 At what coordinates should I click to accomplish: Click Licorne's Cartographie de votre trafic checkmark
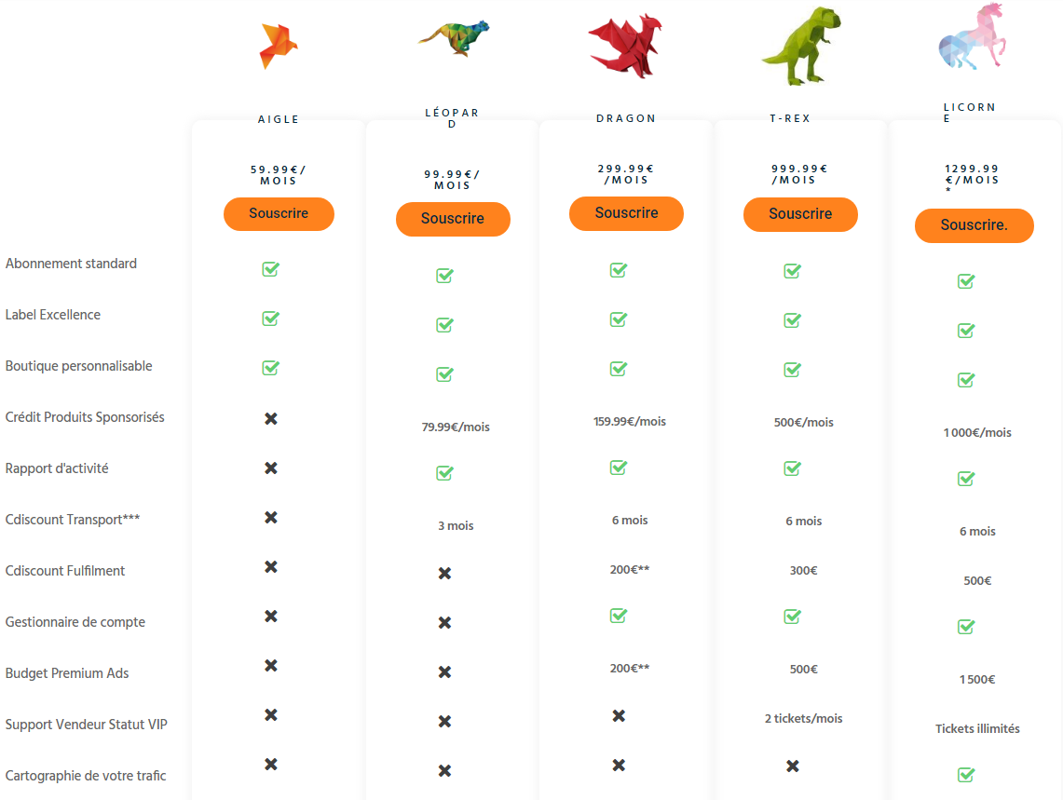(966, 774)
